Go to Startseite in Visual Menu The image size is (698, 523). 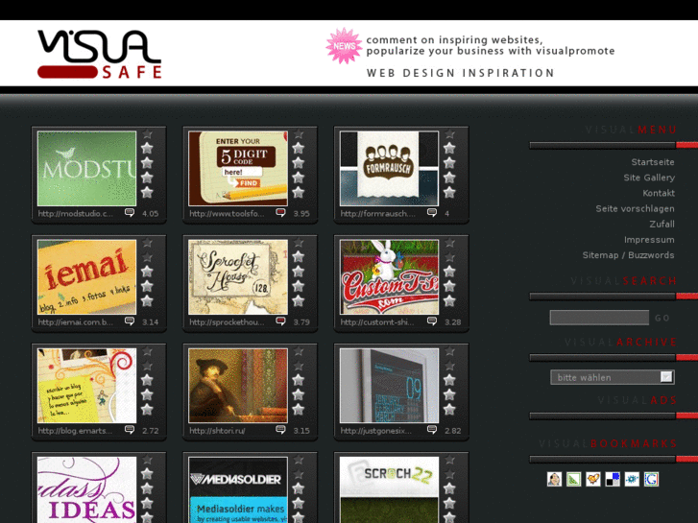[653, 162]
